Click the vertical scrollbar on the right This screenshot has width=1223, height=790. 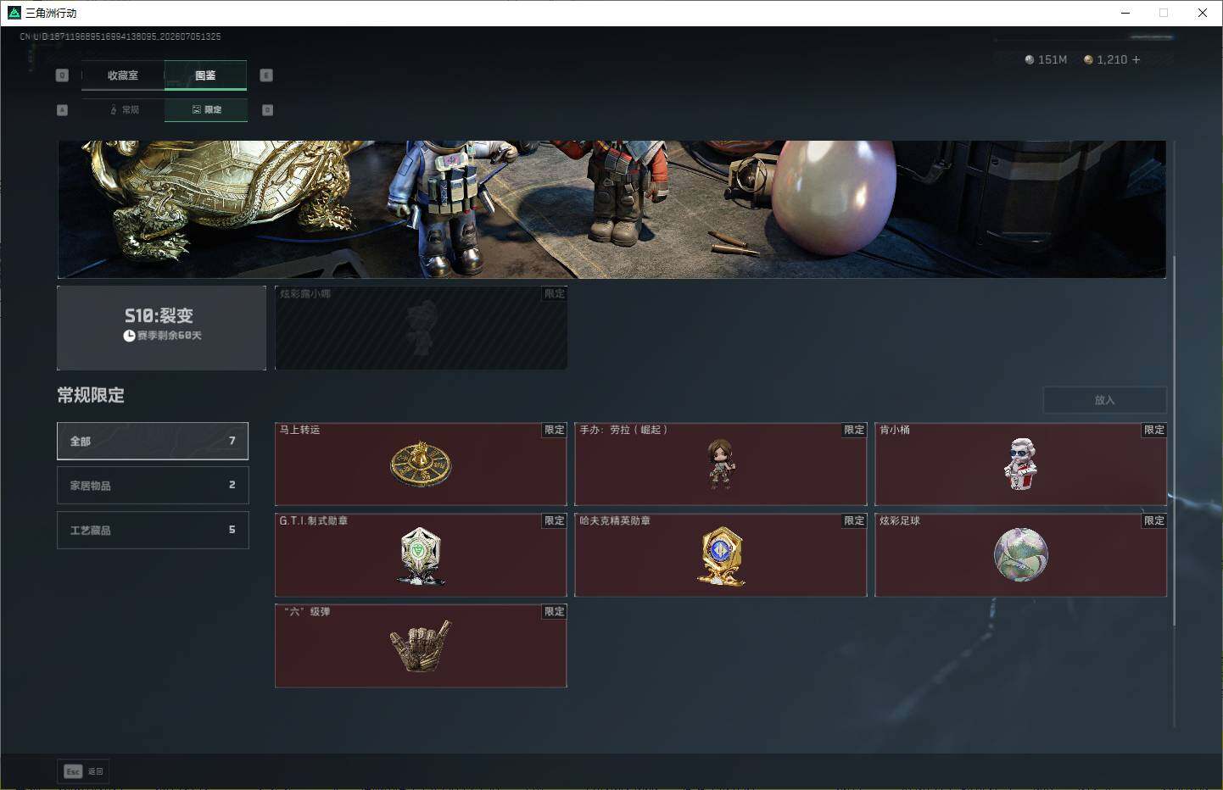1175,441
